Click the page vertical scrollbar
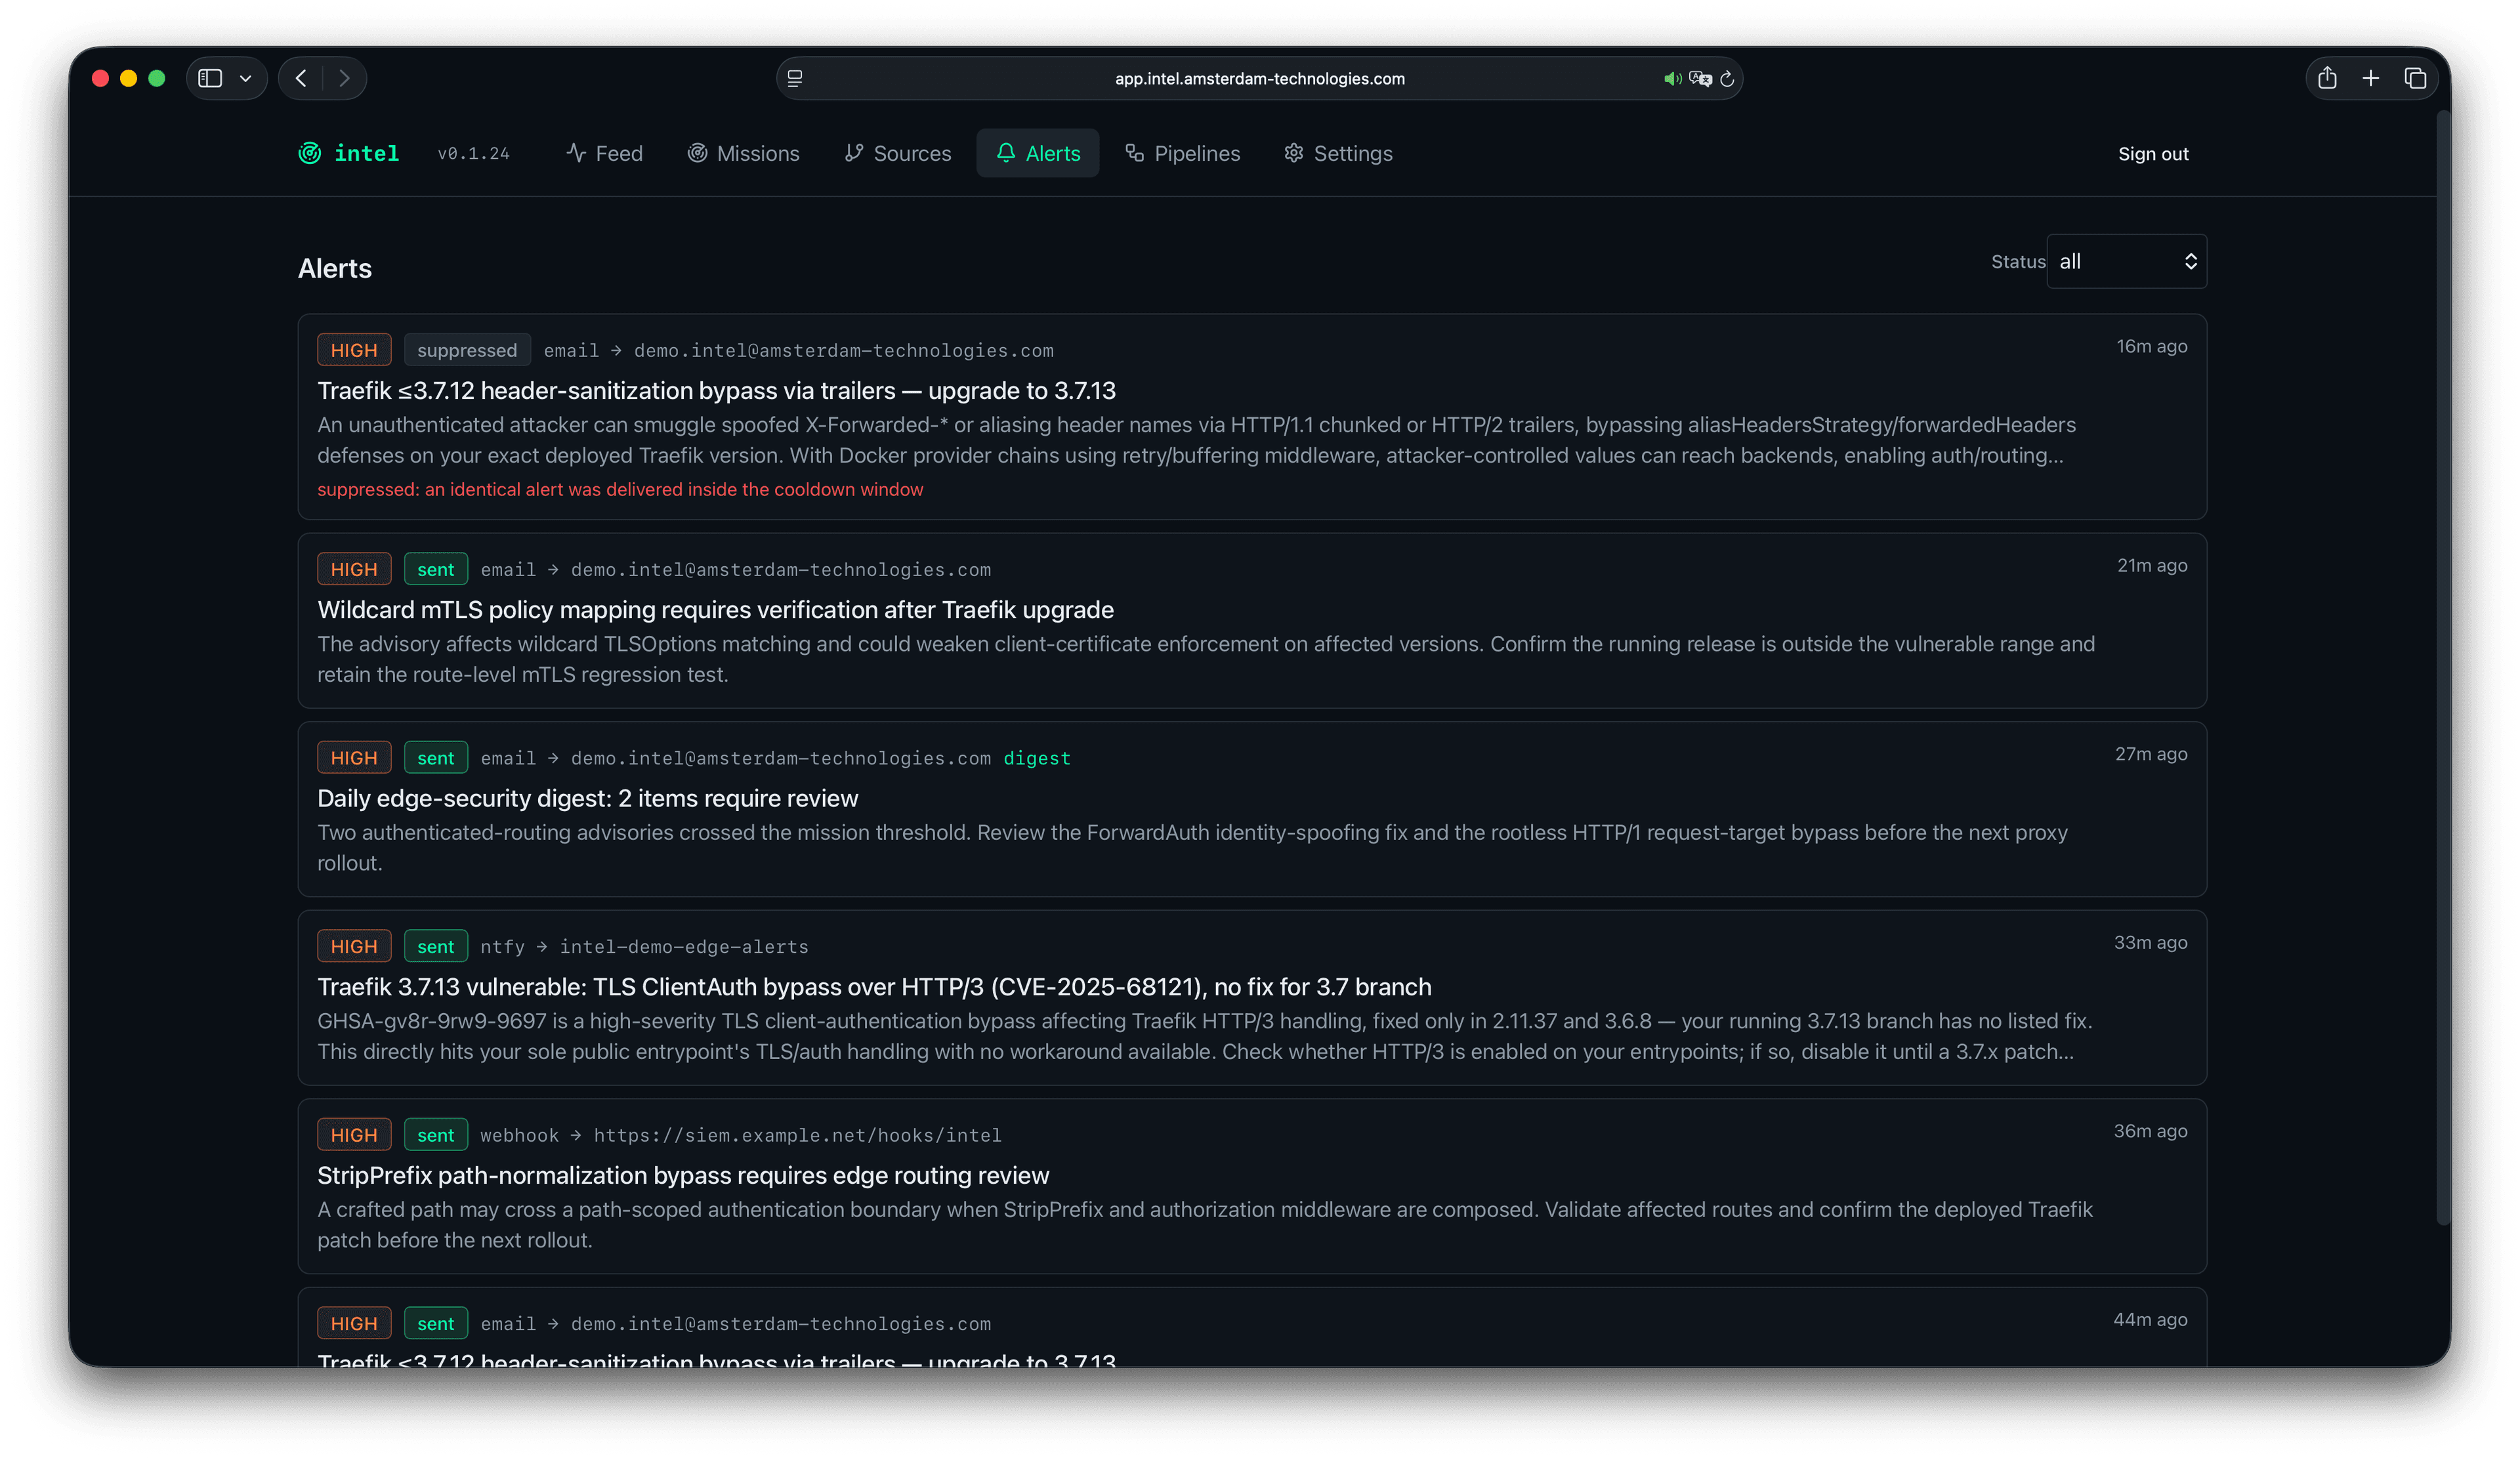 tap(2443, 668)
